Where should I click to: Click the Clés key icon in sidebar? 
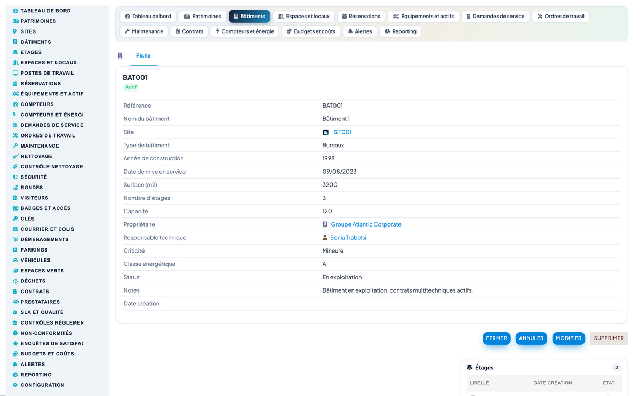[15, 219]
